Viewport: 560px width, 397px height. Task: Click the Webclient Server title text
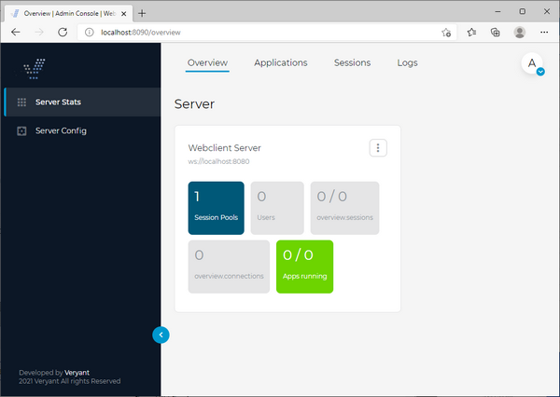tap(224, 148)
